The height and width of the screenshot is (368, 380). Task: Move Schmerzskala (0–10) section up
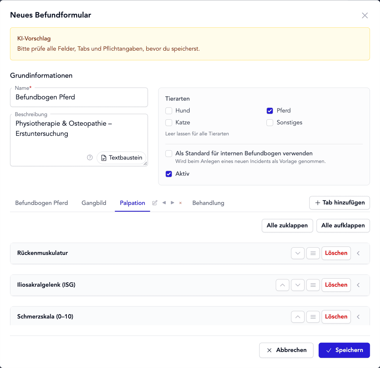pos(298,317)
